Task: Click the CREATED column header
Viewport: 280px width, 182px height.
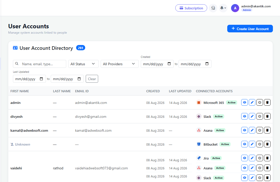Action: [x=153, y=91]
